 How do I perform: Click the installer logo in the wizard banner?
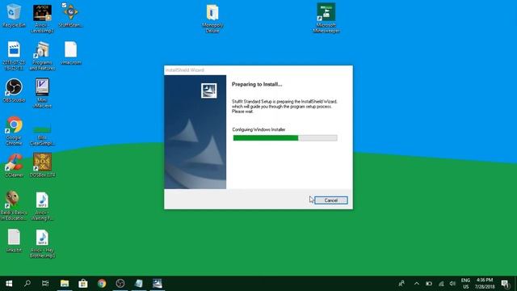208,91
